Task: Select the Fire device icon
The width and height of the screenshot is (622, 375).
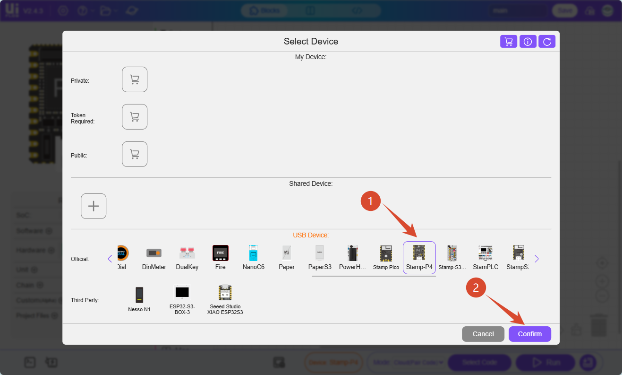Action: 220,257
